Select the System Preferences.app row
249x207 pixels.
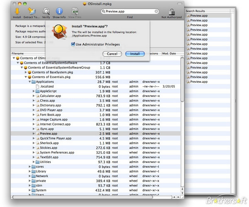tap(95, 153)
